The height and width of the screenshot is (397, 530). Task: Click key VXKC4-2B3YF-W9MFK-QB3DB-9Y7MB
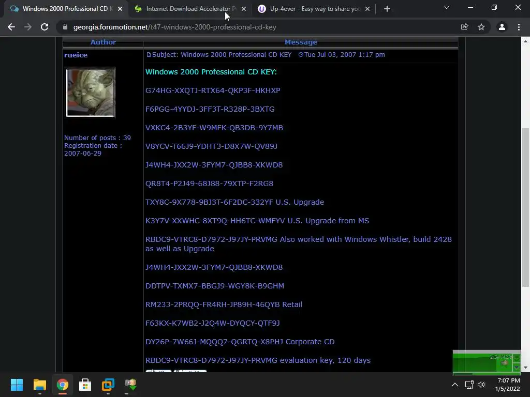tap(214, 128)
